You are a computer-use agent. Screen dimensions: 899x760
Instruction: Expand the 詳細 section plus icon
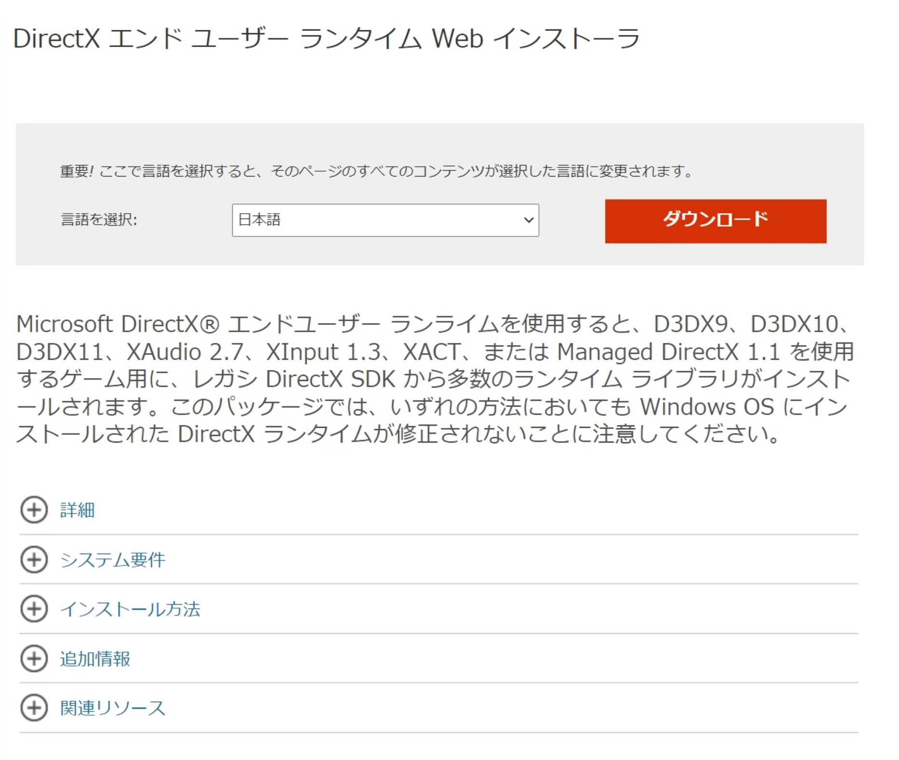[x=34, y=511]
